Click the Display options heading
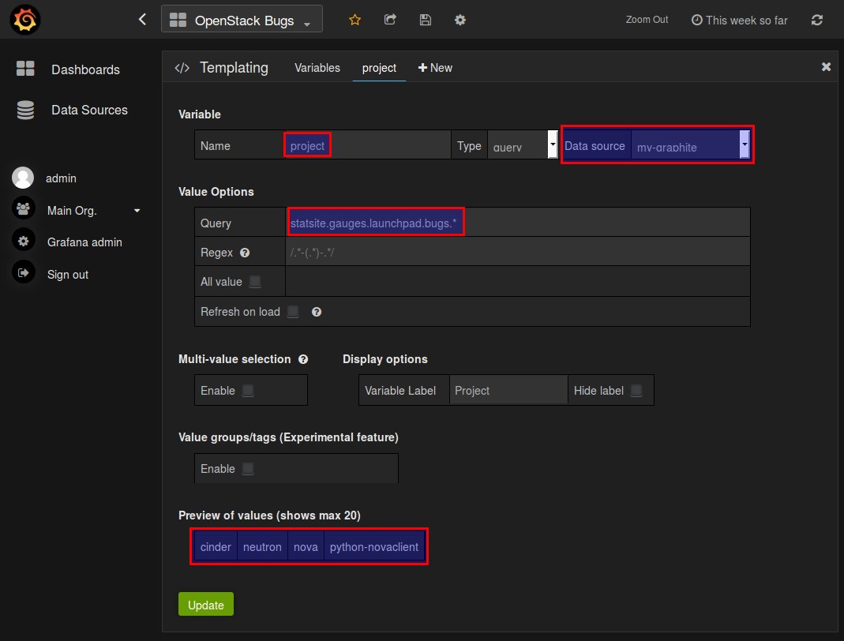844x641 pixels. click(x=384, y=359)
